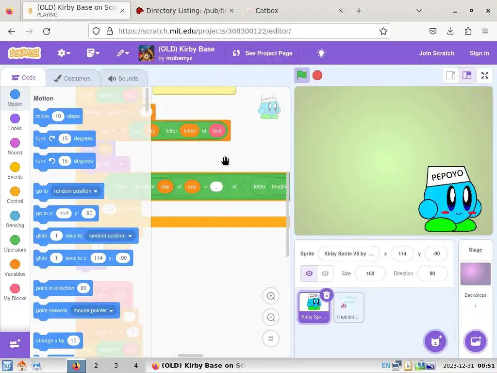Hide the sprite with crossed eye icon

325,273
